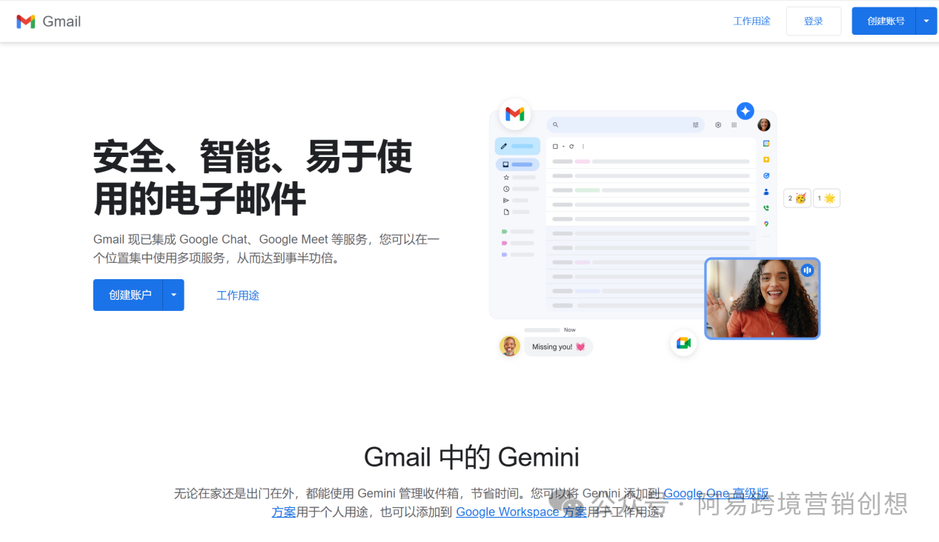Click the Google Meet camera icon
This screenshot has width=939, height=542.
683,343
